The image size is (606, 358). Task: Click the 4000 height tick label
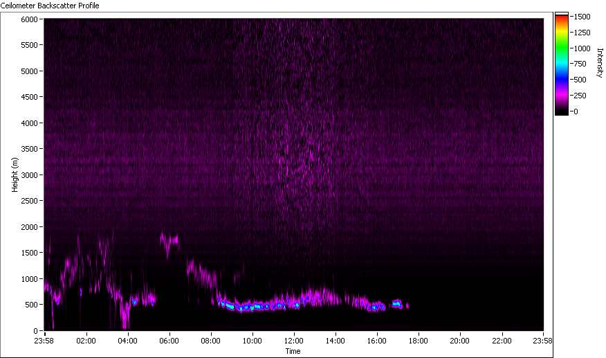pyautogui.click(x=29, y=123)
